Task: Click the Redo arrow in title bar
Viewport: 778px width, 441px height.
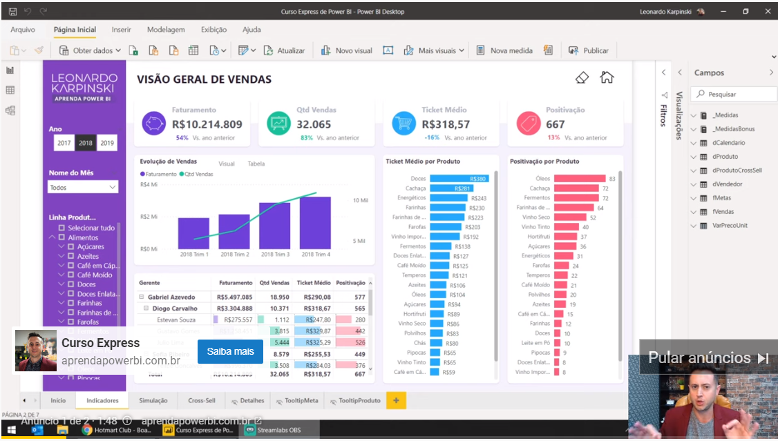Action: [x=43, y=12]
